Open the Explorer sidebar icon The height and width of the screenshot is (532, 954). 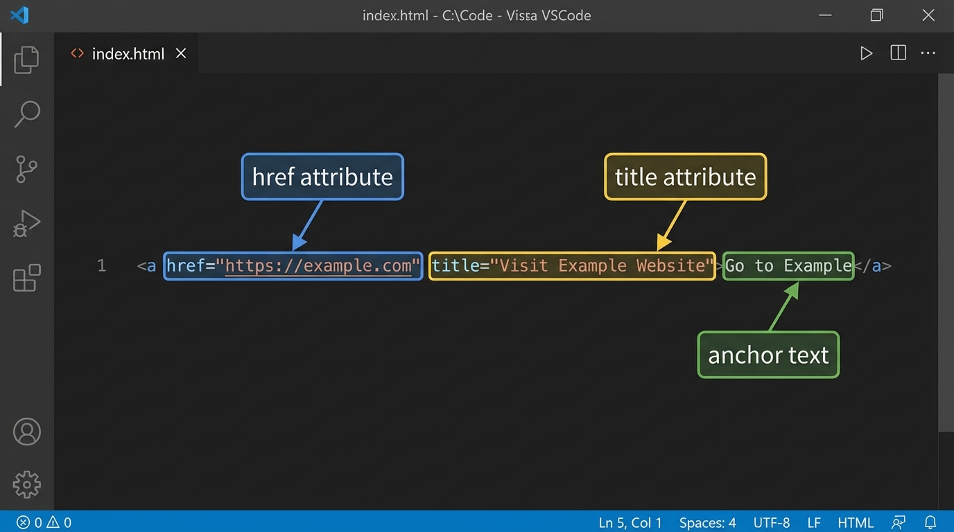click(x=26, y=59)
